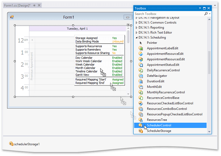Select DurationEdit toolbox item
221x156 pixels.
156,81
